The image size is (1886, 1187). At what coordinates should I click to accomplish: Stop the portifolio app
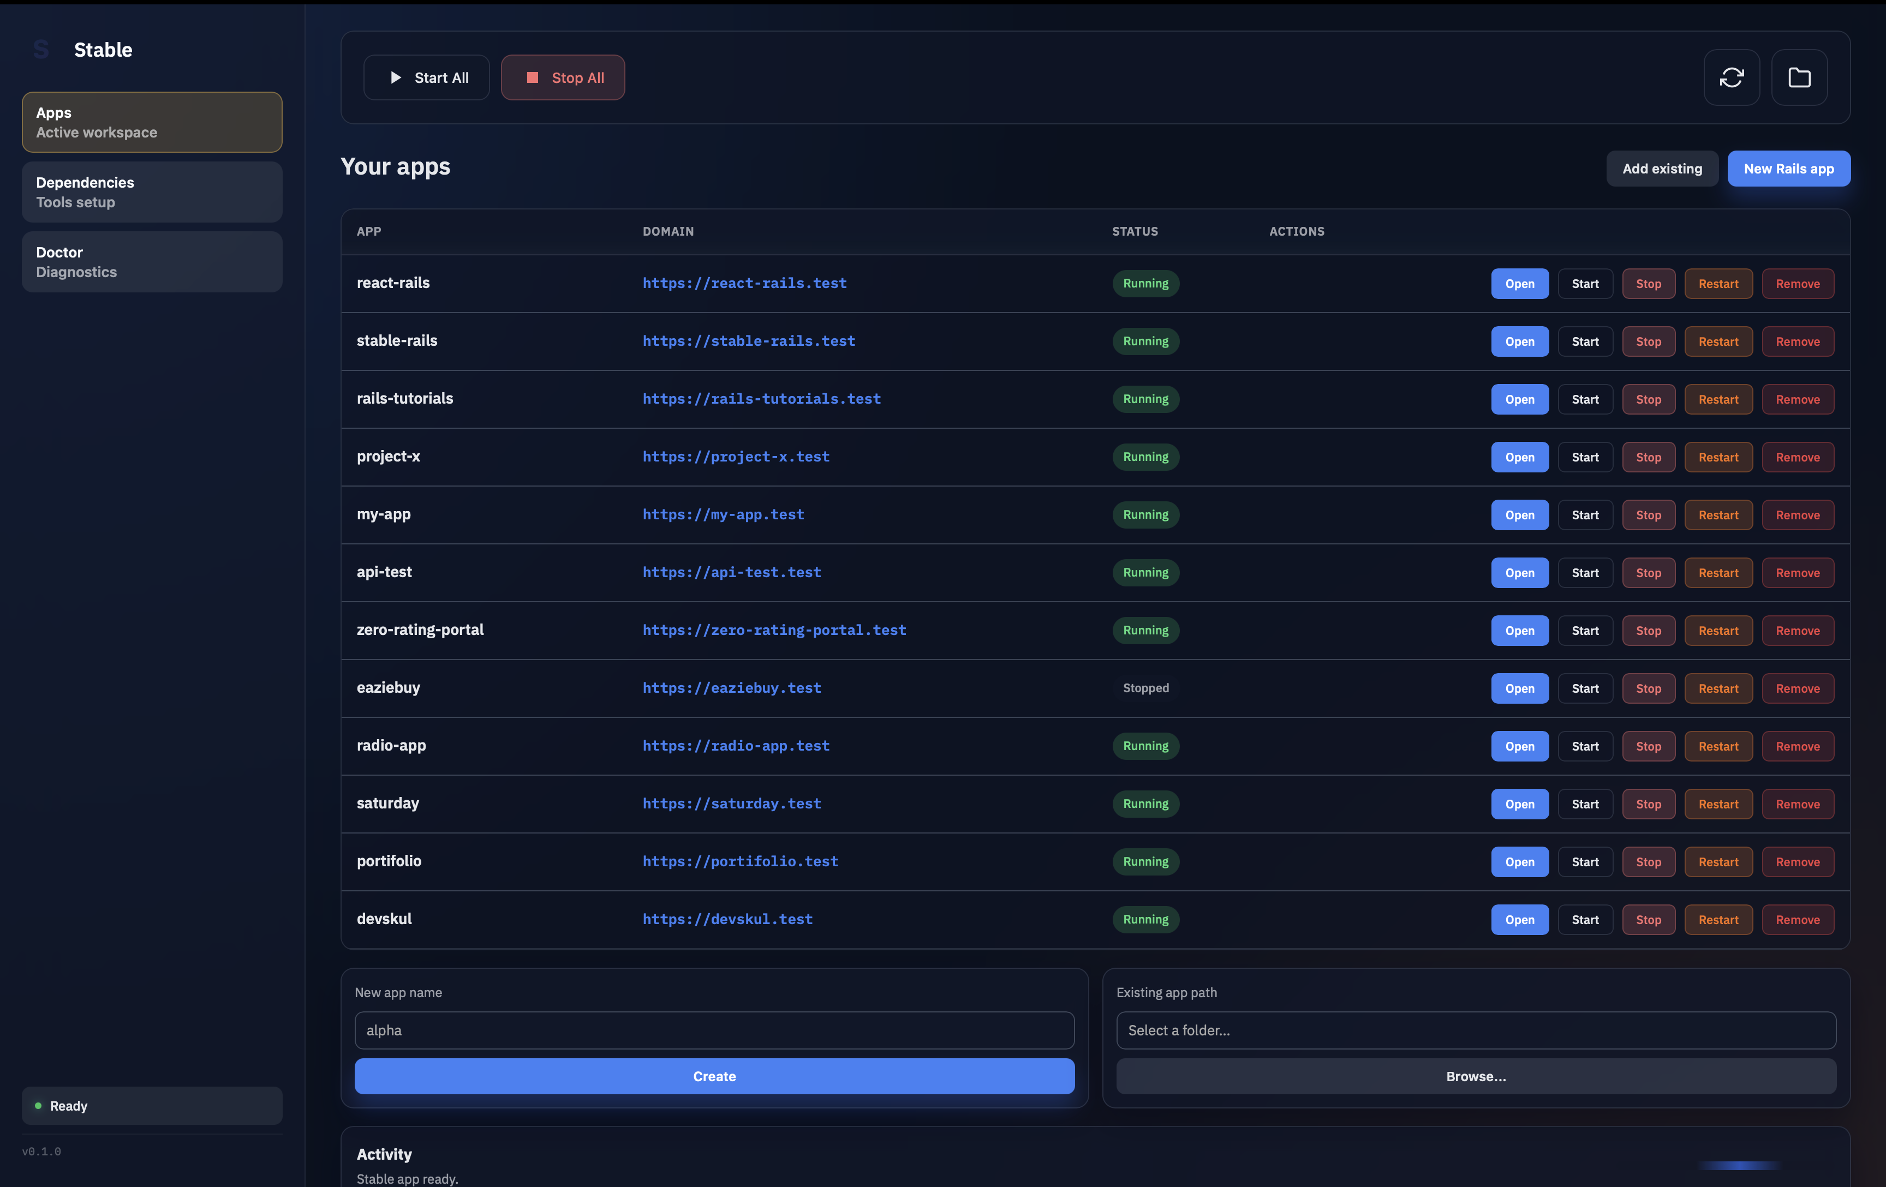1648,862
